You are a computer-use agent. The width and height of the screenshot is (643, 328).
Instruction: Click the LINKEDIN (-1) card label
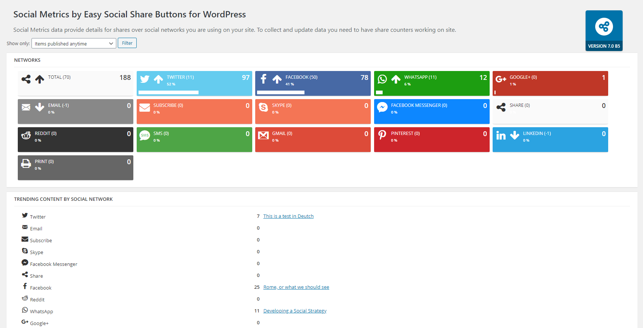click(537, 133)
